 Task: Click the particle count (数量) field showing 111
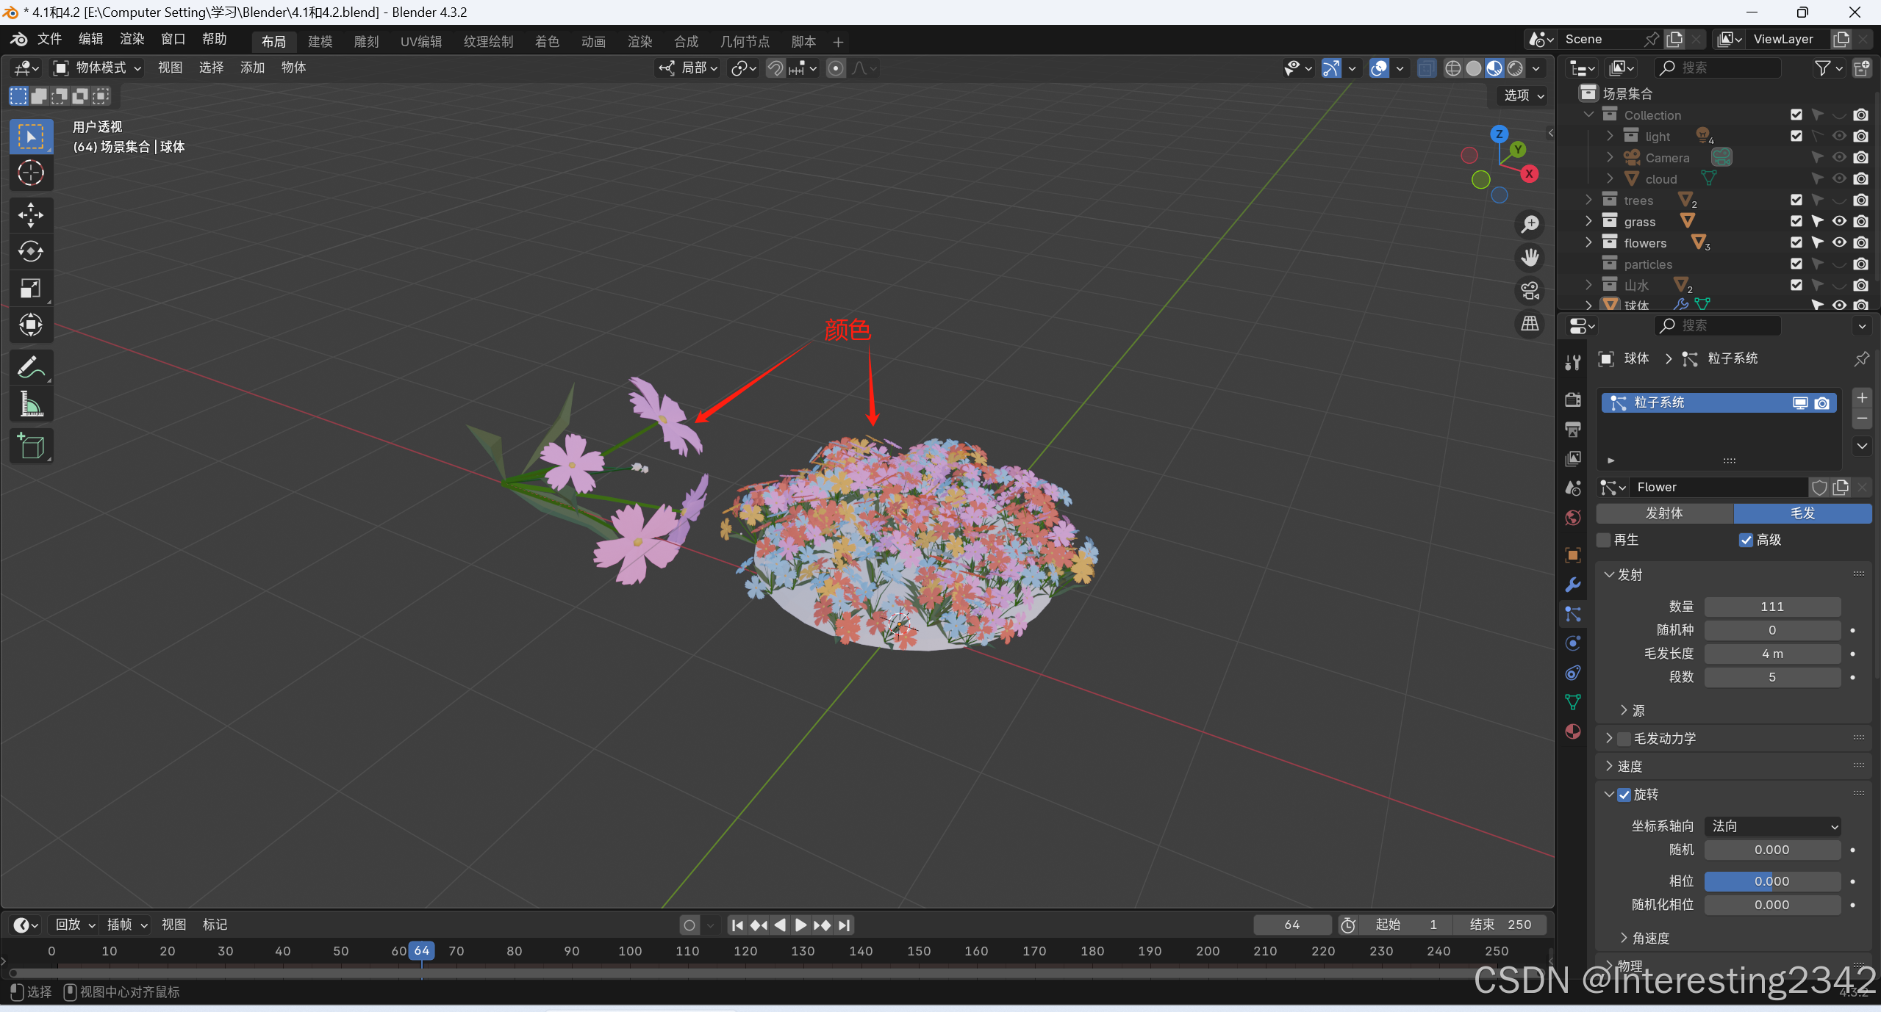(1771, 607)
